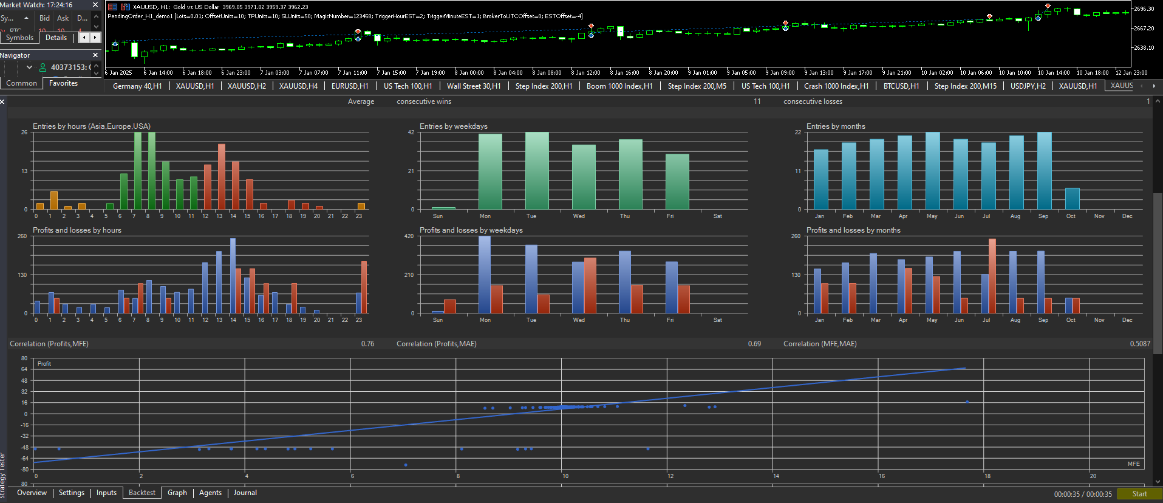Screen dimensions: 1163x503
Task: Click the trade levels icon beside XAUUSD, H1
Action: pyautogui.click(x=126, y=7)
